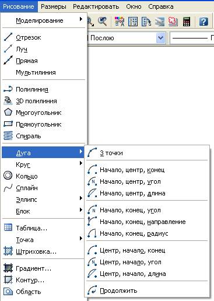The height and width of the screenshot is (301, 214).
Task: Choose arc Центр, начало, длина
Action: point(147,274)
